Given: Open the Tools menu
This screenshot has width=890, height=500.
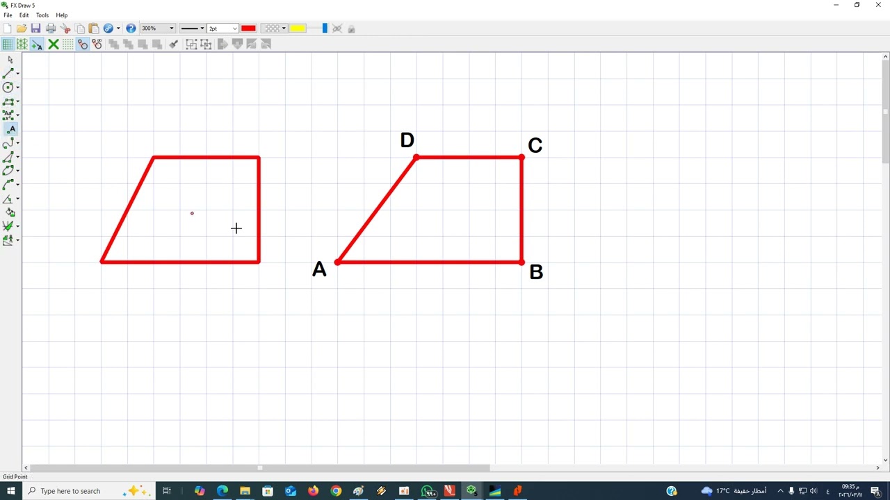Looking at the screenshot, I should click(x=42, y=15).
